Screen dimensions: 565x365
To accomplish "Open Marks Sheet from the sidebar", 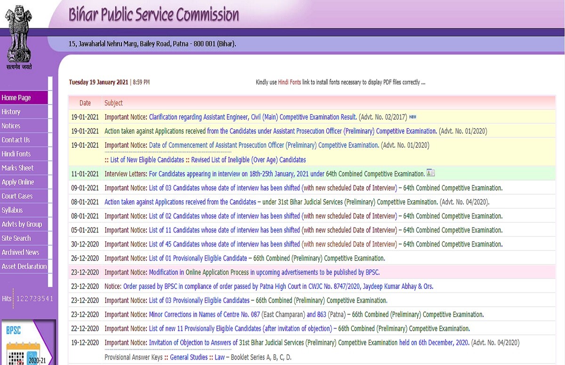I will tap(18, 168).
